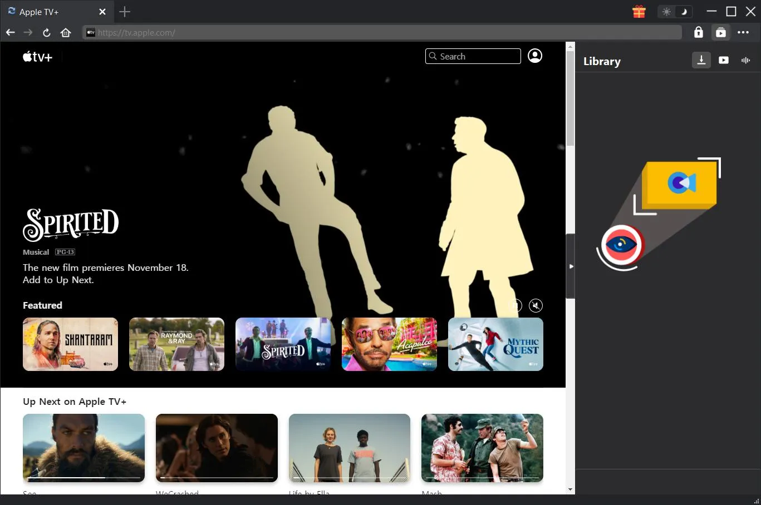Viewport: 761px width, 505px height.
Task: Open a new tab with plus button
Action: (125, 12)
